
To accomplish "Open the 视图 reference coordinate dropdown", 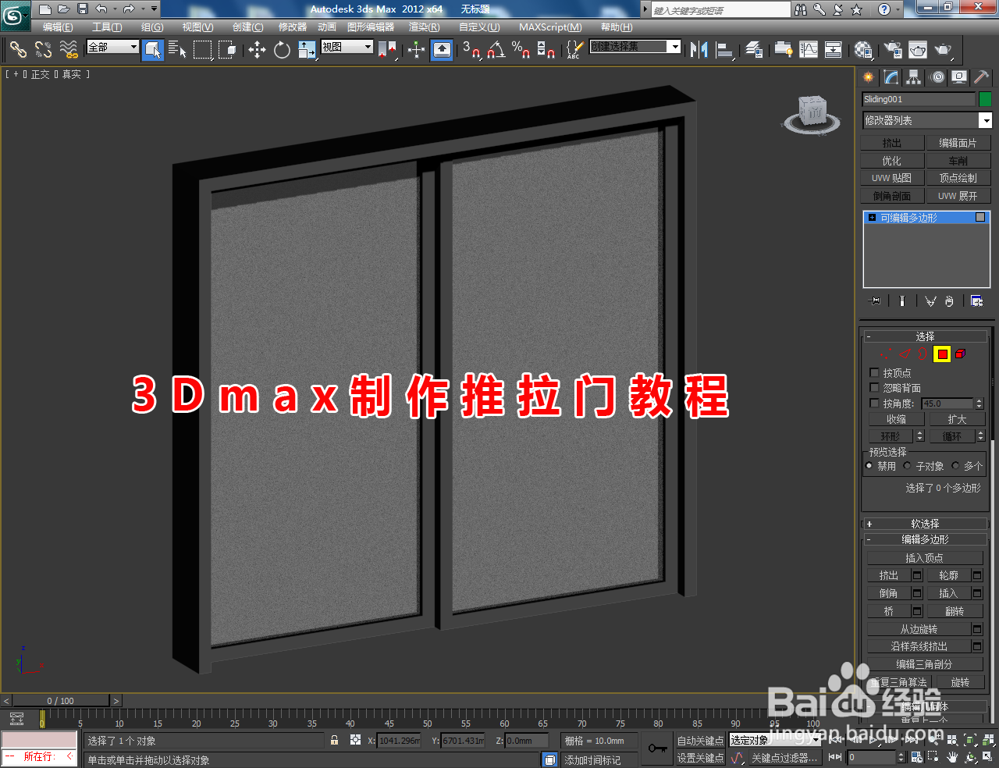I will click(346, 47).
